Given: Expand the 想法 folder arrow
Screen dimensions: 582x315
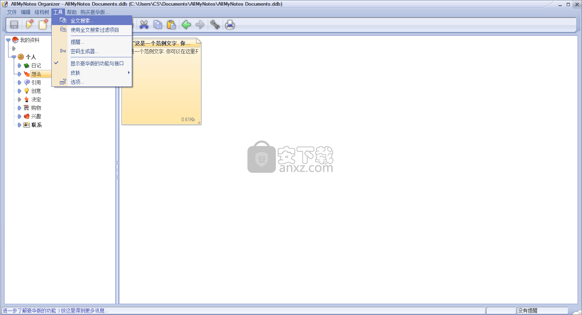Looking at the screenshot, I should pyautogui.click(x=19, y=74).
